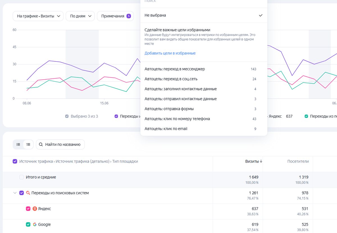Open the По дням grouping dropdown
337x233 pixels.
tap(80, 16)
